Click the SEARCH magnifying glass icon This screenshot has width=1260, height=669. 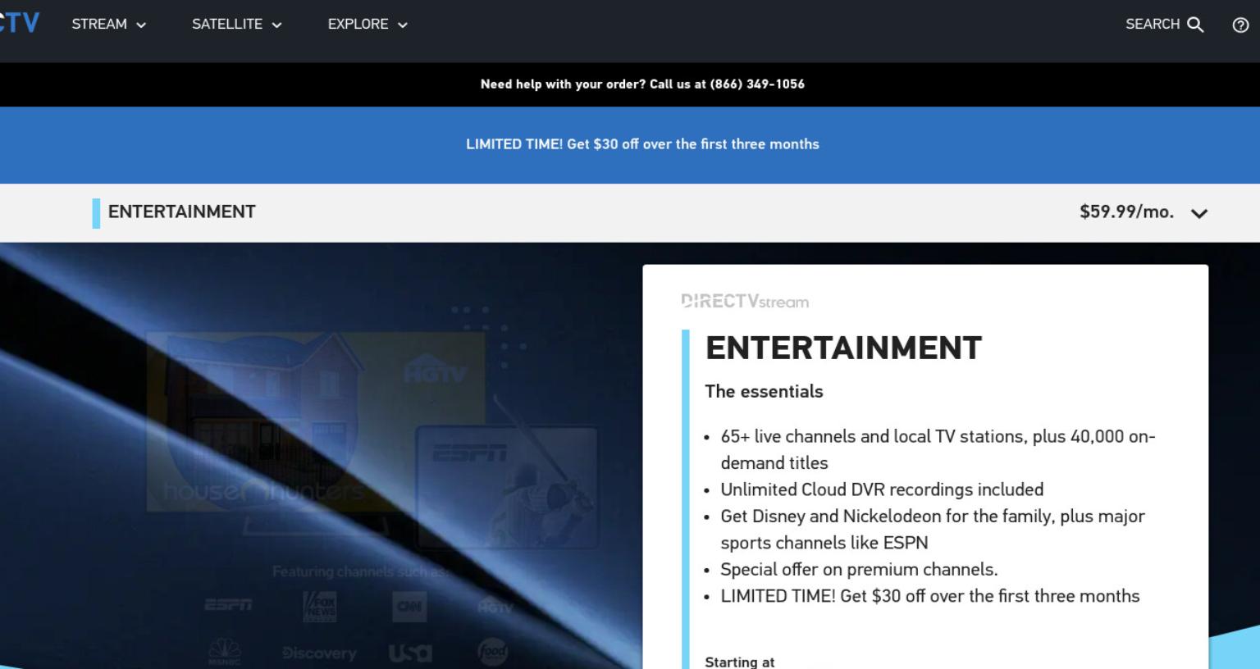click(1195, 25)
